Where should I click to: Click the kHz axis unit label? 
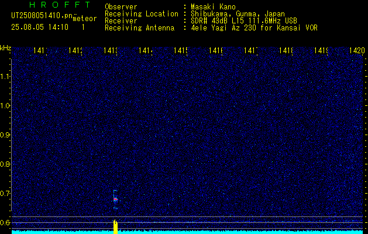[x=6, y=49]
